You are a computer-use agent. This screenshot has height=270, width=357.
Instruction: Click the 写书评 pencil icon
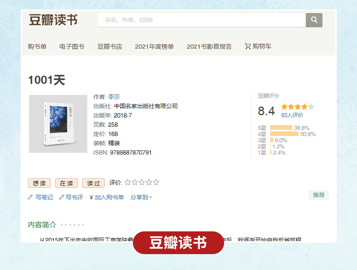click(x=62, y=197)
